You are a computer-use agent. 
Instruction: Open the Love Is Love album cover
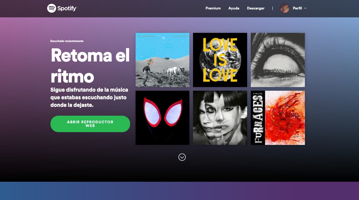click(220, 60)
